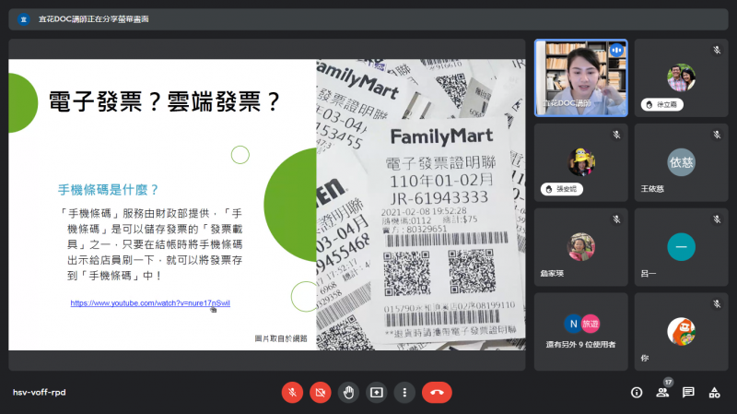Click muted mic icon on 徐立喬 tile
The width and height of the screenshot is (737, 414).
click(717, 50)
